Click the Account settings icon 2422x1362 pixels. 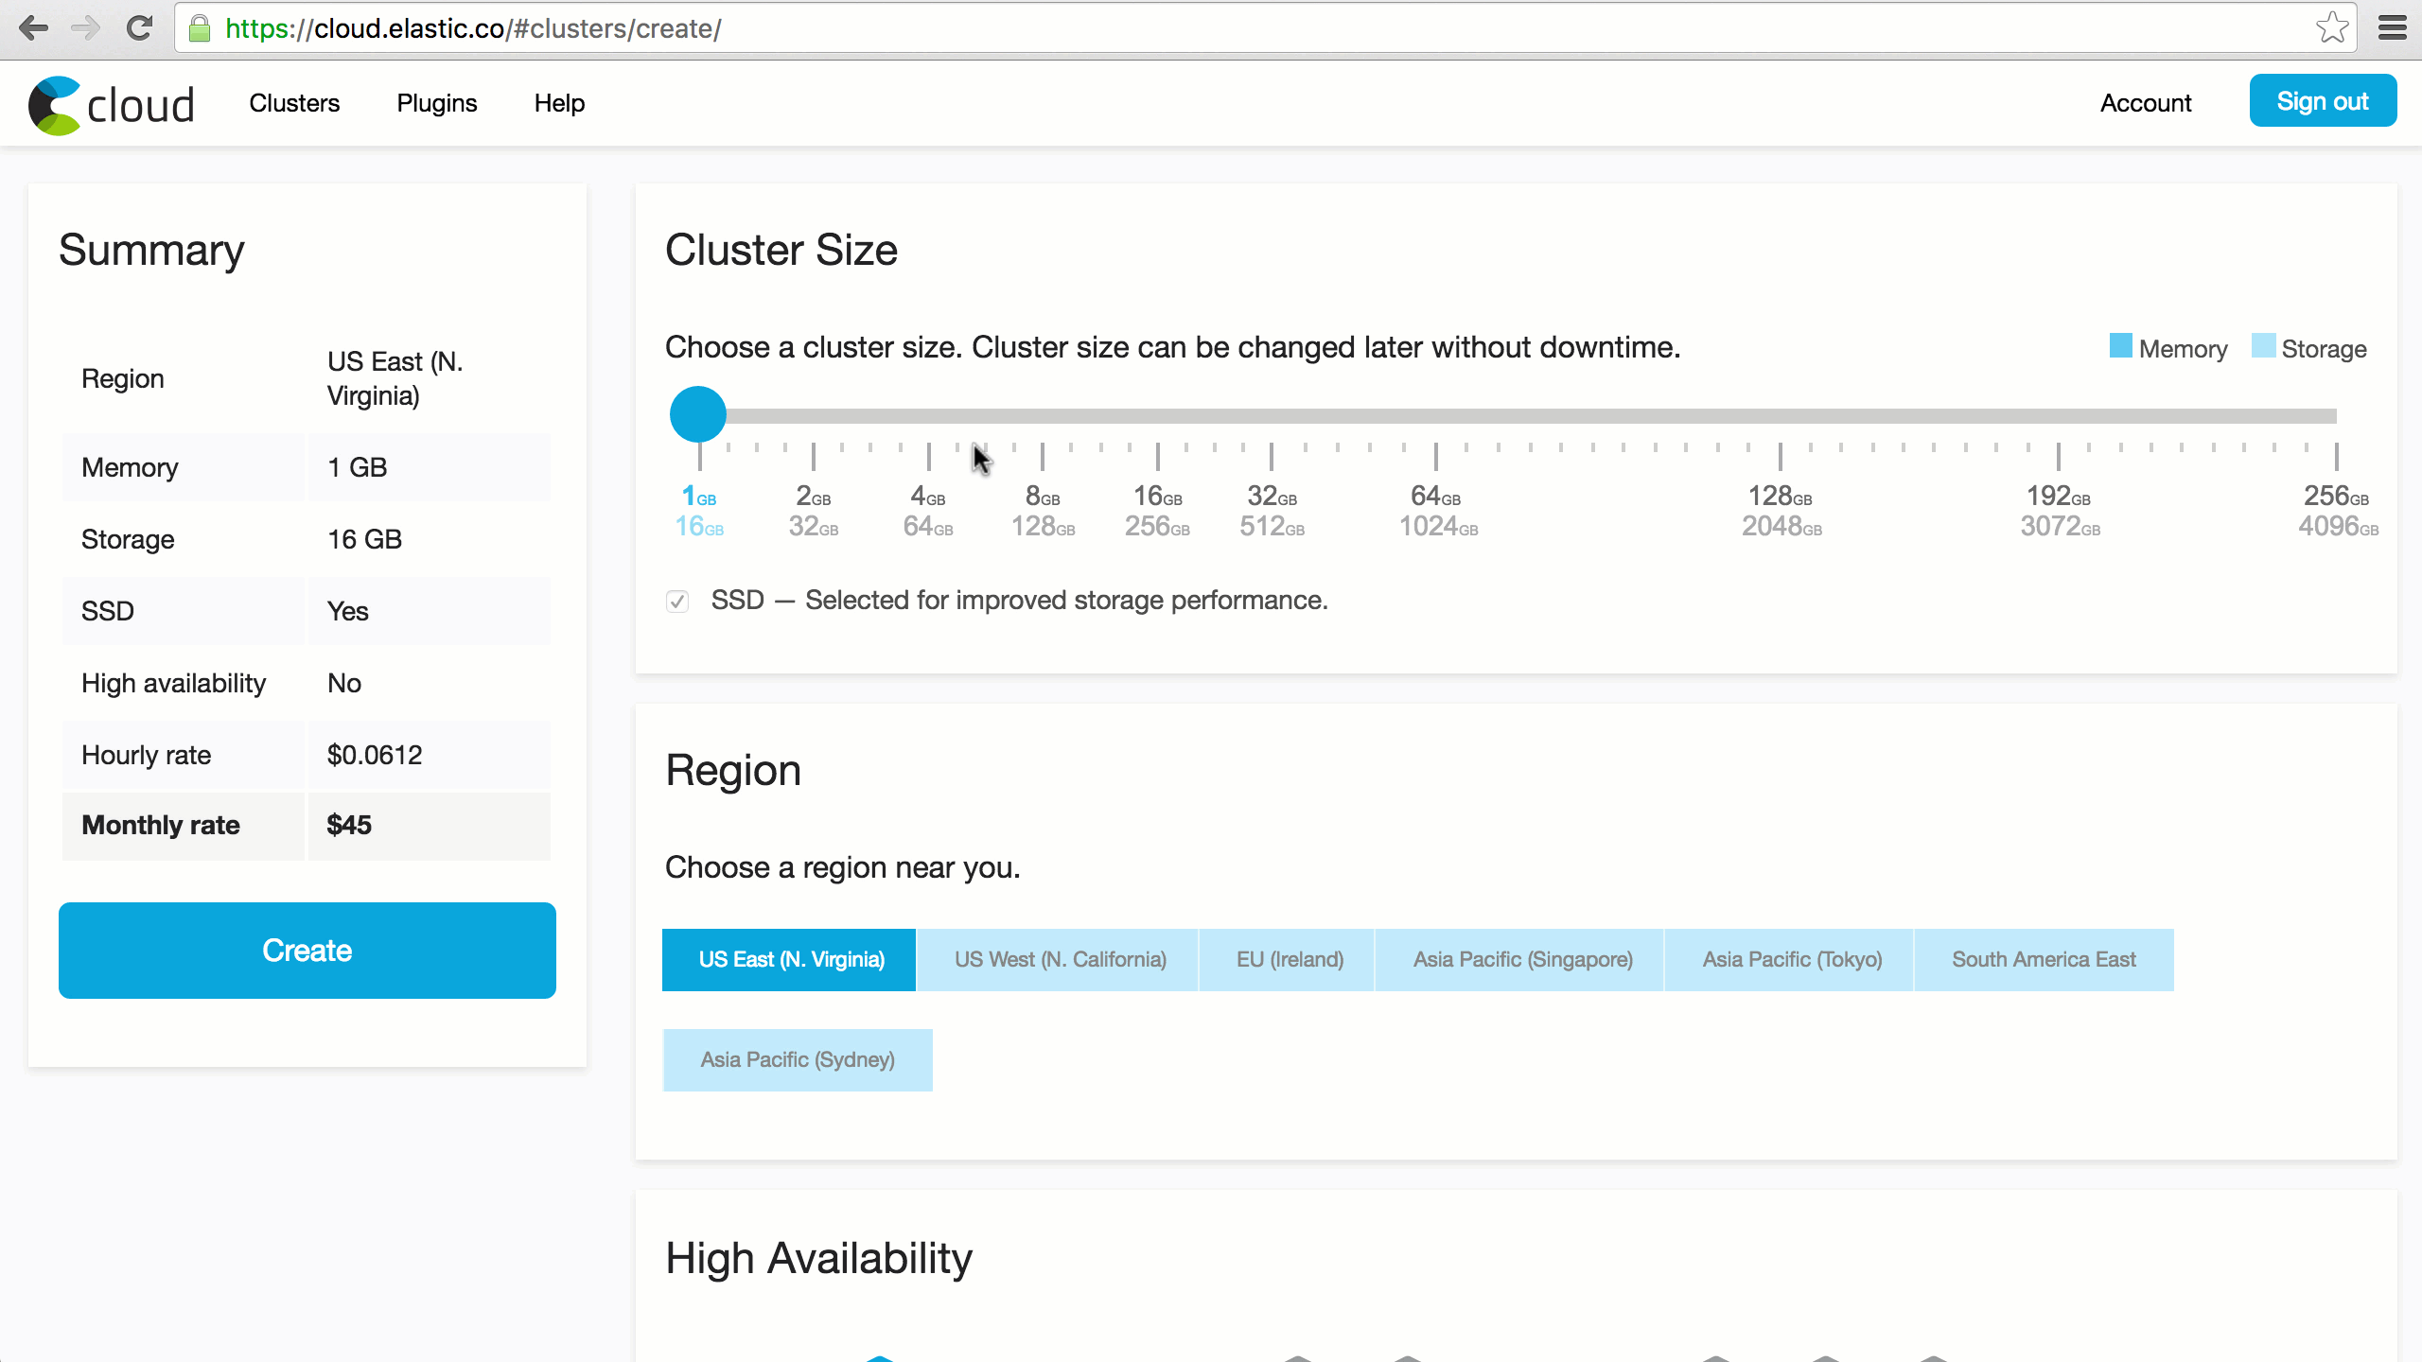click(x=2146, y=101)
